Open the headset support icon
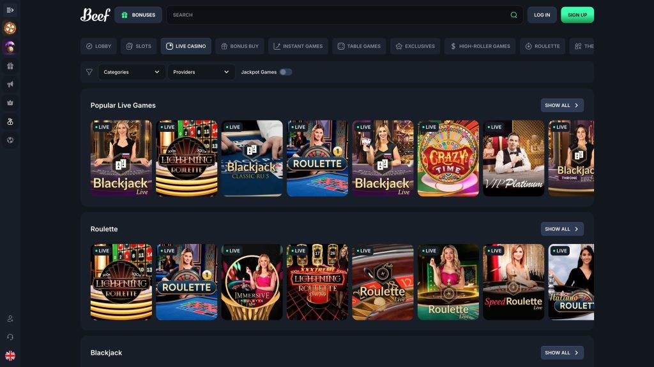 [10, 337]
